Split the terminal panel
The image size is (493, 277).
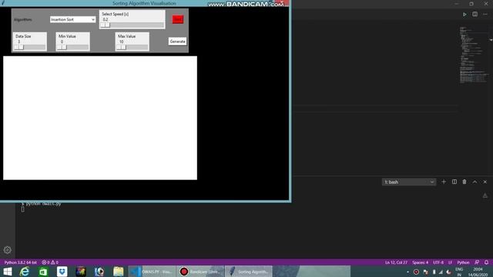click(x=454, y=182)
